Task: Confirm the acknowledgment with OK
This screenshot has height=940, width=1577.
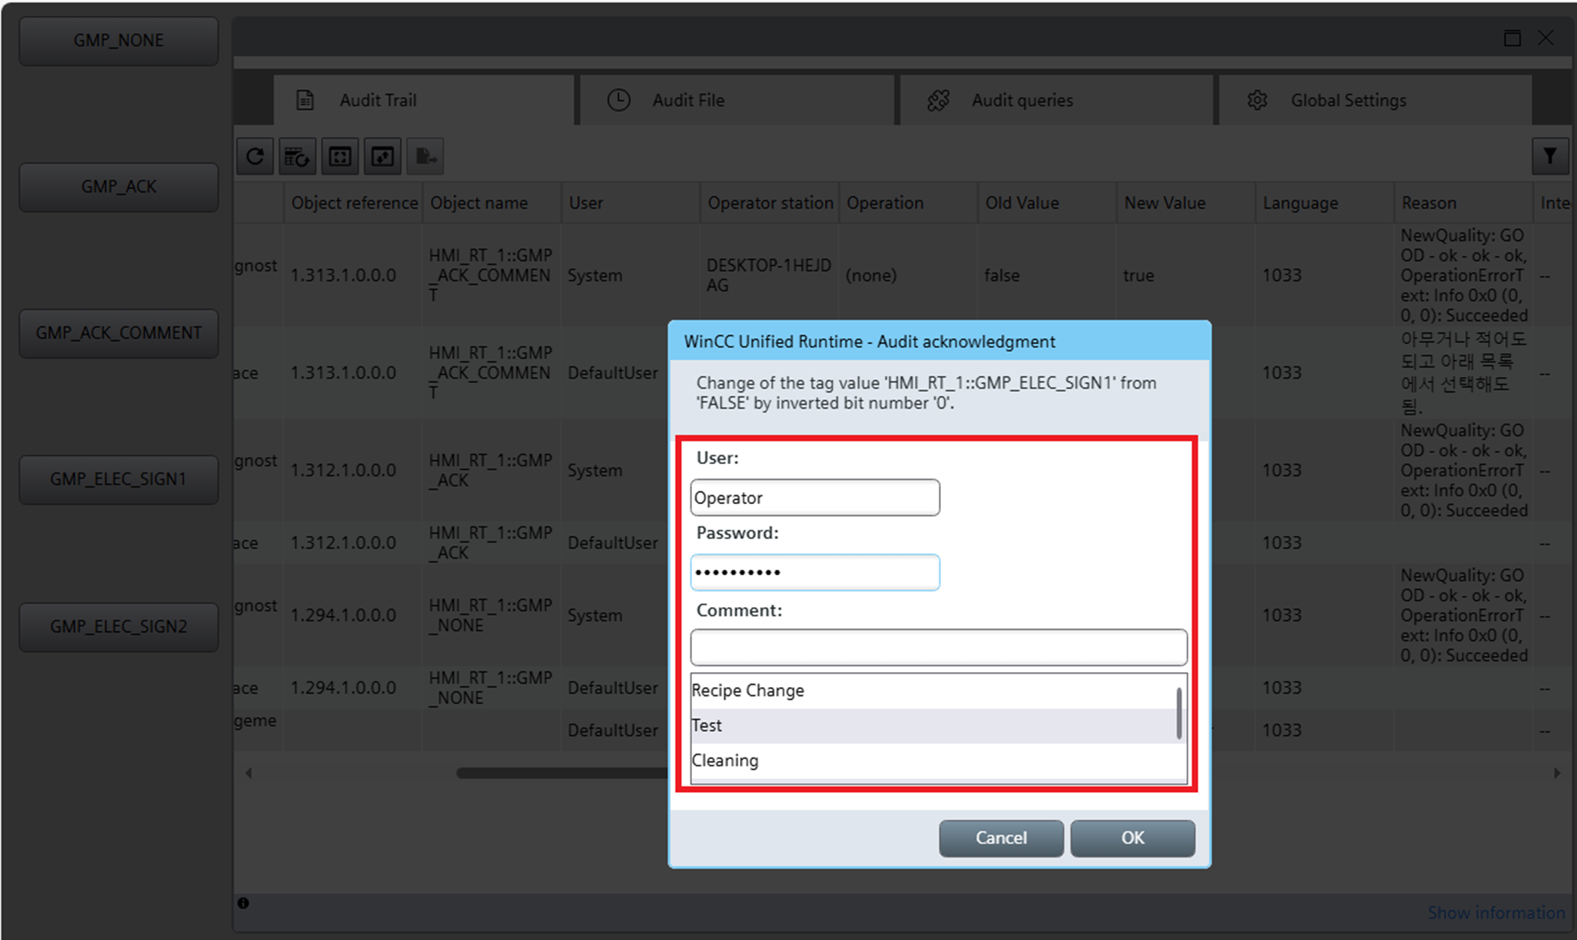Action: click(1132, 838)
